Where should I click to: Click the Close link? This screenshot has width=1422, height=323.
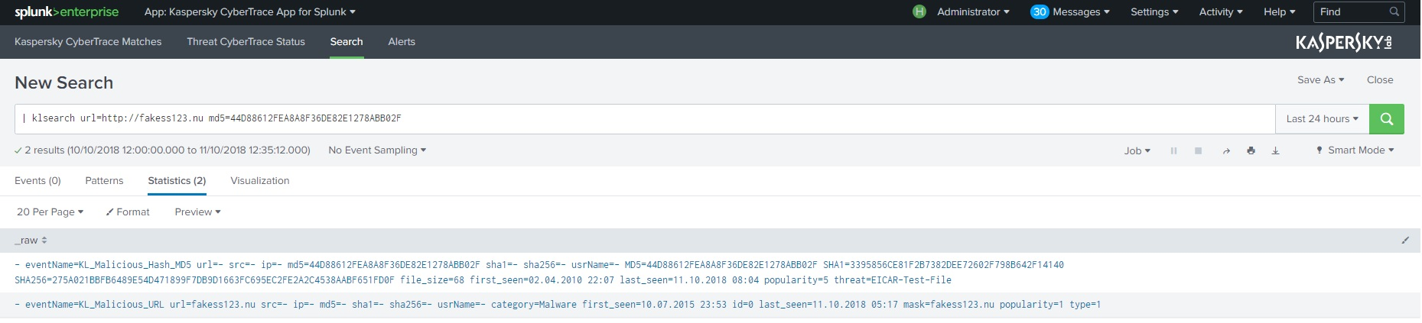(x=1380, y=80)
